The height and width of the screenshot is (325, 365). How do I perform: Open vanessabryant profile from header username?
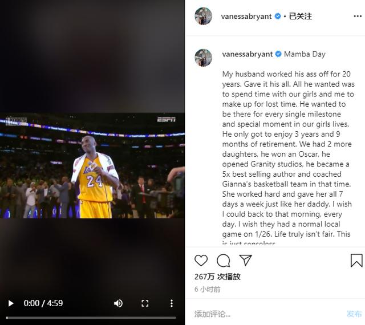click(x=246, y=17)
